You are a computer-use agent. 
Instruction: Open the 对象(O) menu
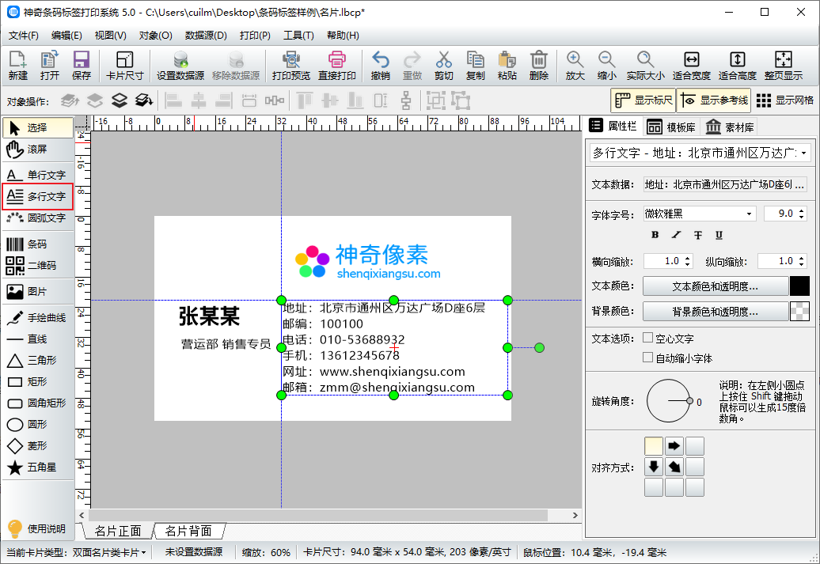[155, 36]
